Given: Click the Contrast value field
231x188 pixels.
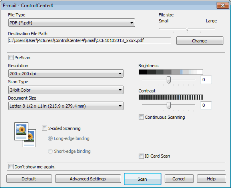Looking at the screenshot, I should 206,105.
